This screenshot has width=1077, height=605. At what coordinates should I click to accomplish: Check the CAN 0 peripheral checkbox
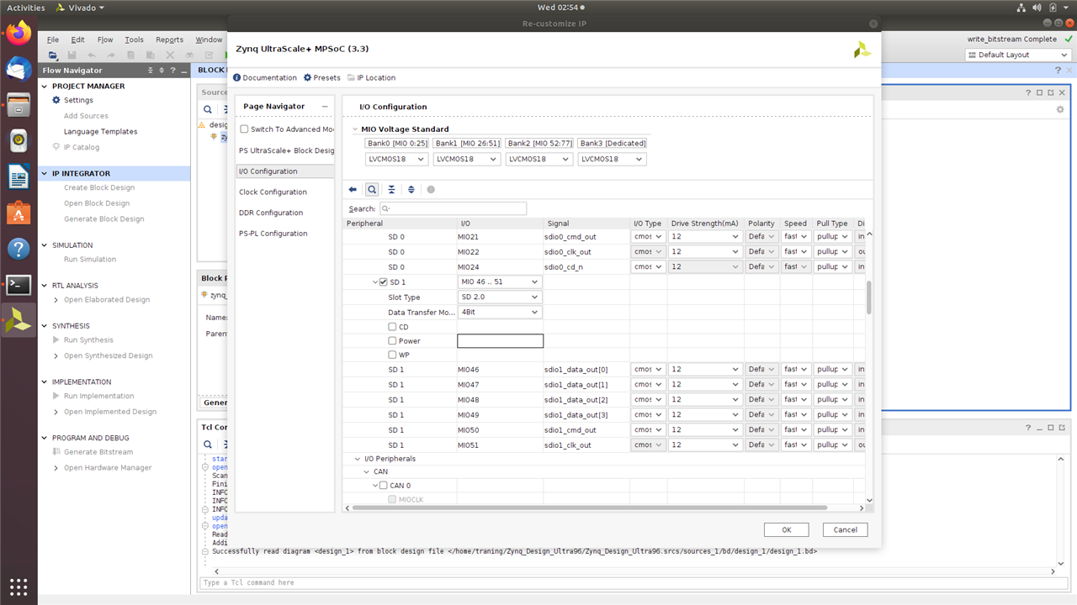click(x=384, y=486)
